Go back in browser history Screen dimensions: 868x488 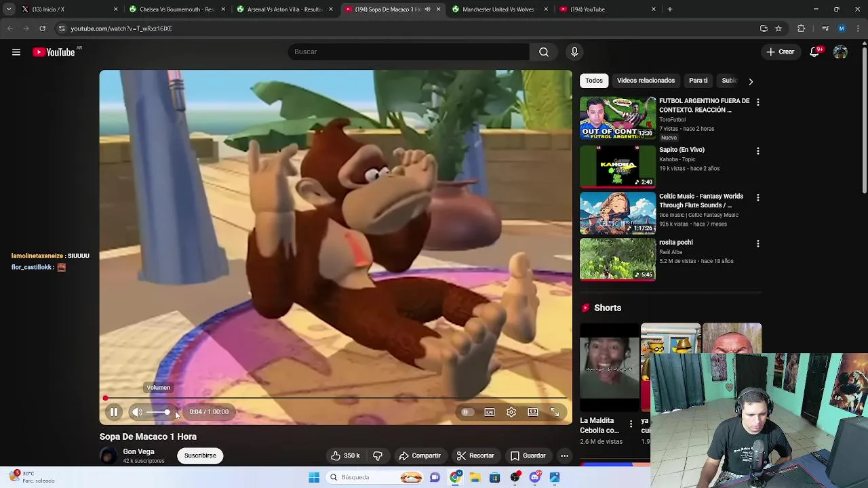(9, 28)
